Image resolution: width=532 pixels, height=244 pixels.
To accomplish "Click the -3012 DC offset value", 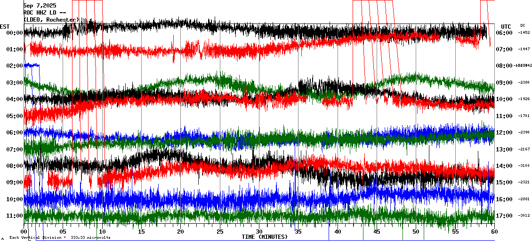I will (x=524, y=216).
